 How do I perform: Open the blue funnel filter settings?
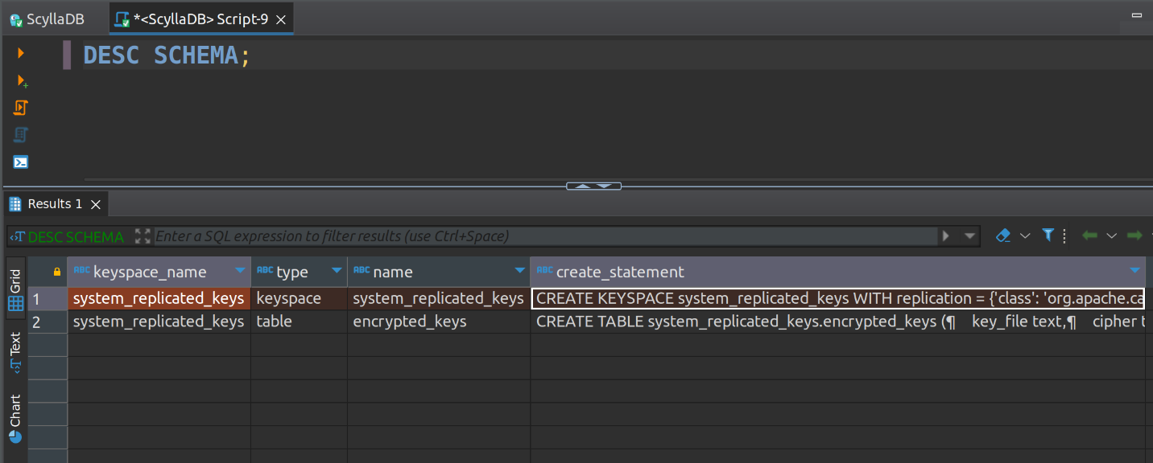1048,236
